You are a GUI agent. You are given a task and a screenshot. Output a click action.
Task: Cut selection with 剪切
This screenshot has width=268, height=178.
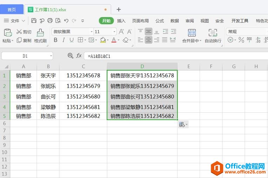(x=24, y=32)
